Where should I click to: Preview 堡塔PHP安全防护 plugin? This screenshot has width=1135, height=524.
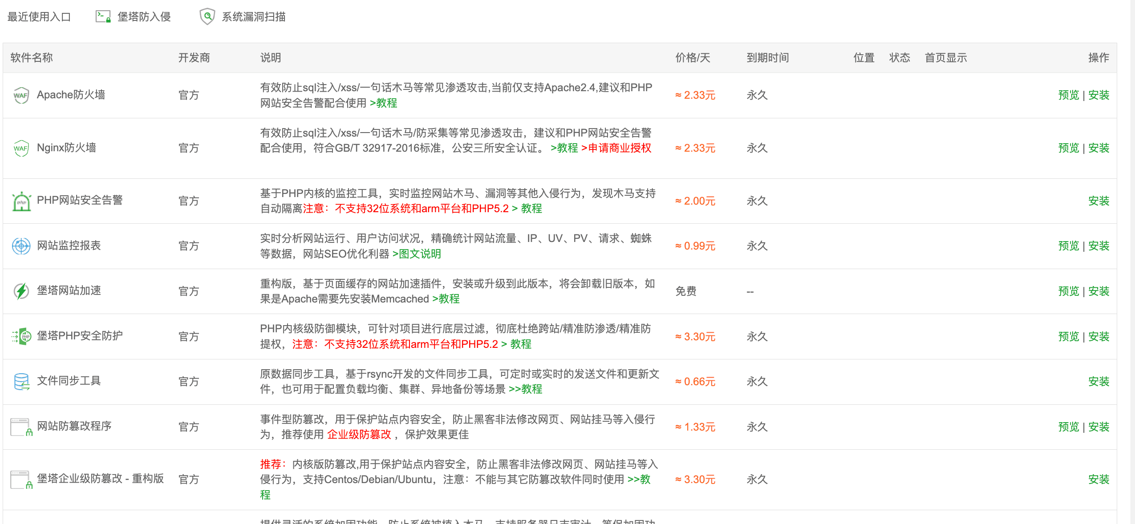pyautogui.click(x=1068, y=337)
